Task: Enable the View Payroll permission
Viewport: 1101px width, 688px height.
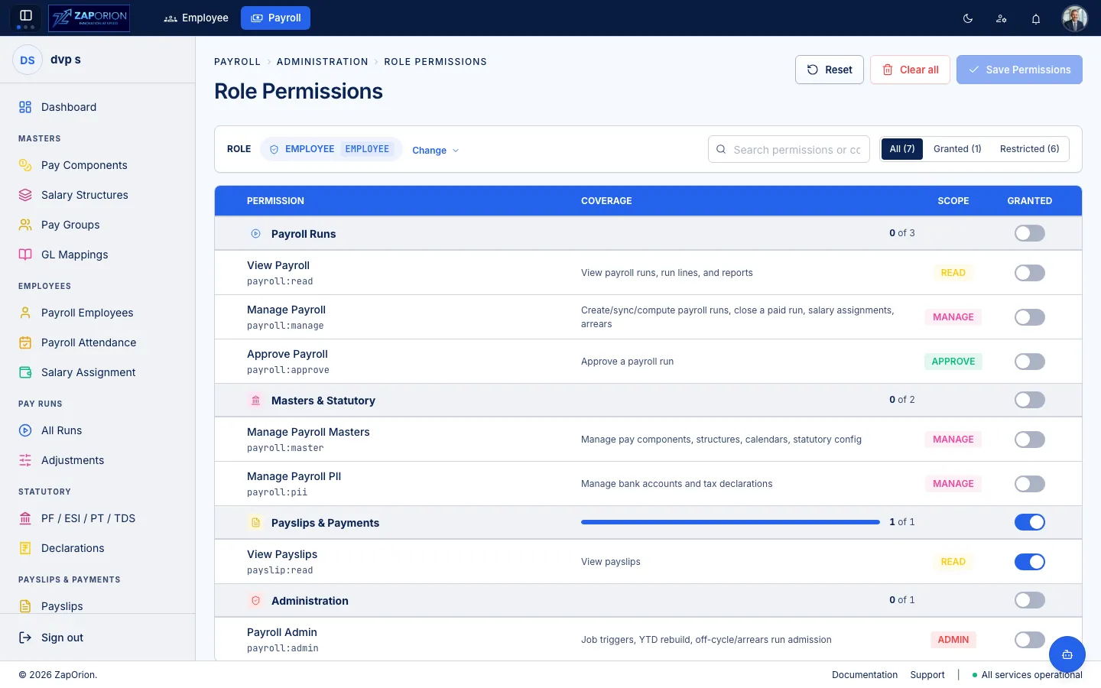Action: pyautogui.click(x=1030, y=273)
